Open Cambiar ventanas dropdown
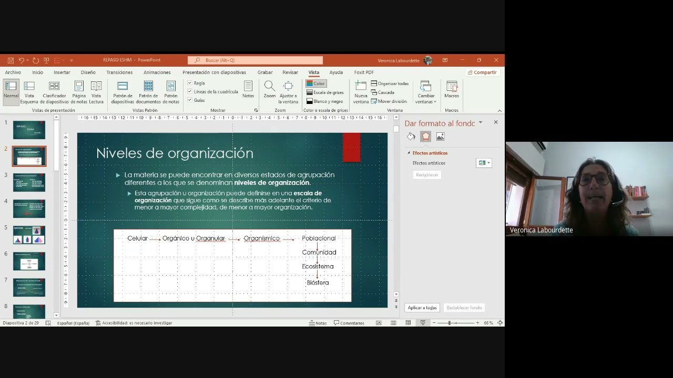This screenshot has width=673, height=378. click(x=426, y=92)
